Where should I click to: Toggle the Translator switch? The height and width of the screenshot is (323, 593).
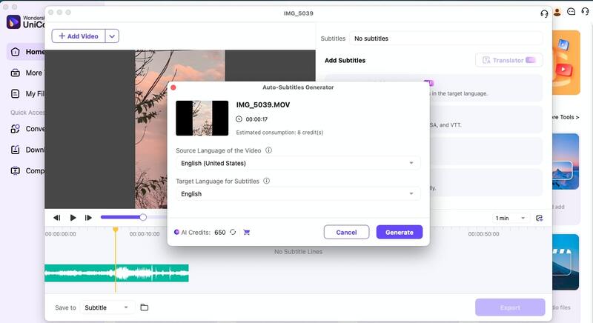pos(531,60)
